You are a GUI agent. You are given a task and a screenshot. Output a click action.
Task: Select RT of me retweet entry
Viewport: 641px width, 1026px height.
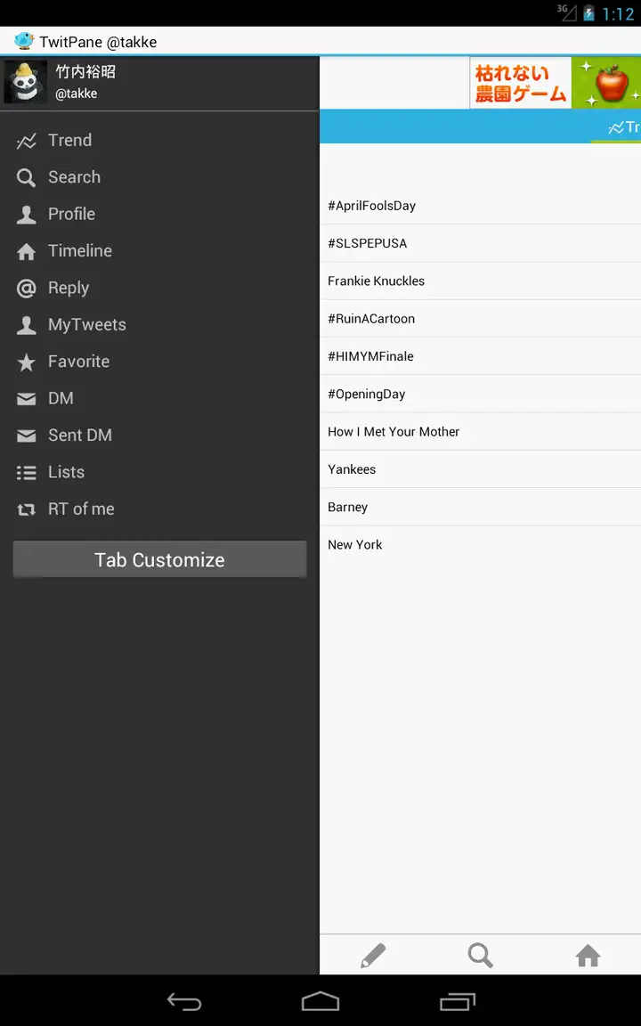pos(159,509)
